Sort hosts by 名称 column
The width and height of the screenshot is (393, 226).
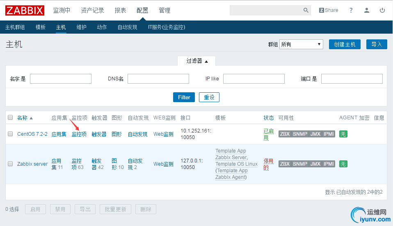click(x=25, y=118)
